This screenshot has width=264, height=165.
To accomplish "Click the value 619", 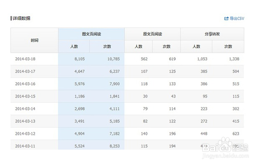I will (x=172, y=59).
